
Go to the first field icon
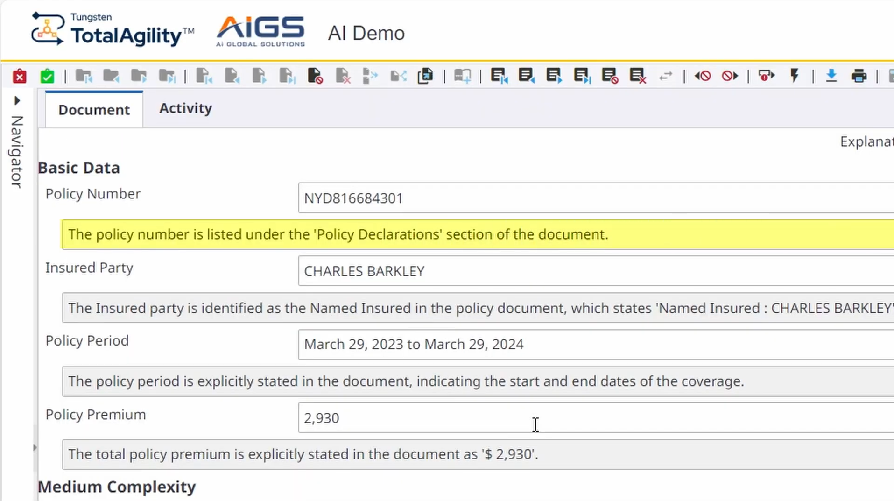click(499, 76)
